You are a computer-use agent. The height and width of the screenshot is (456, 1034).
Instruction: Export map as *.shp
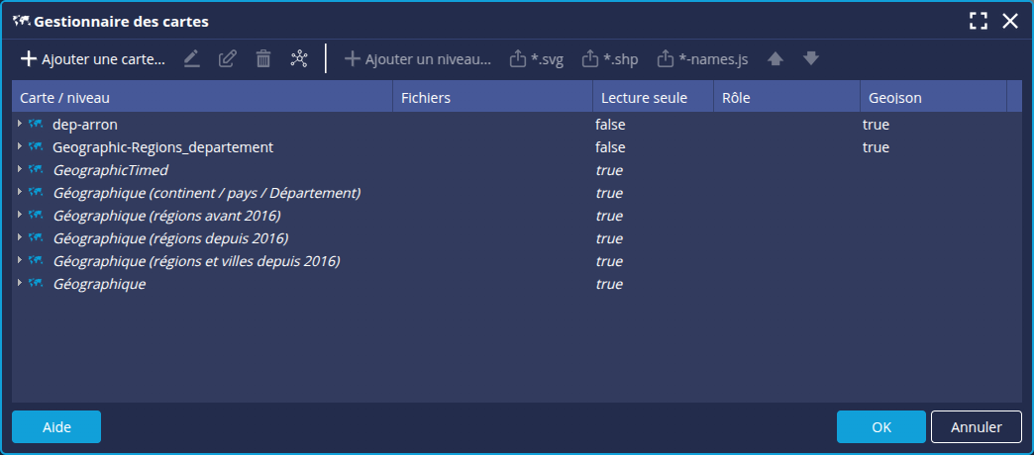tap(610, 59)
